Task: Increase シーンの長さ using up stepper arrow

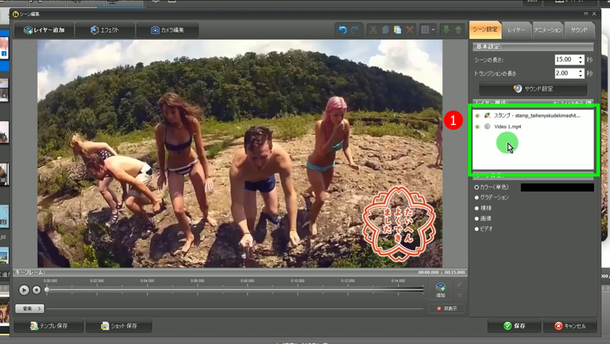Action: pos(581,57)
